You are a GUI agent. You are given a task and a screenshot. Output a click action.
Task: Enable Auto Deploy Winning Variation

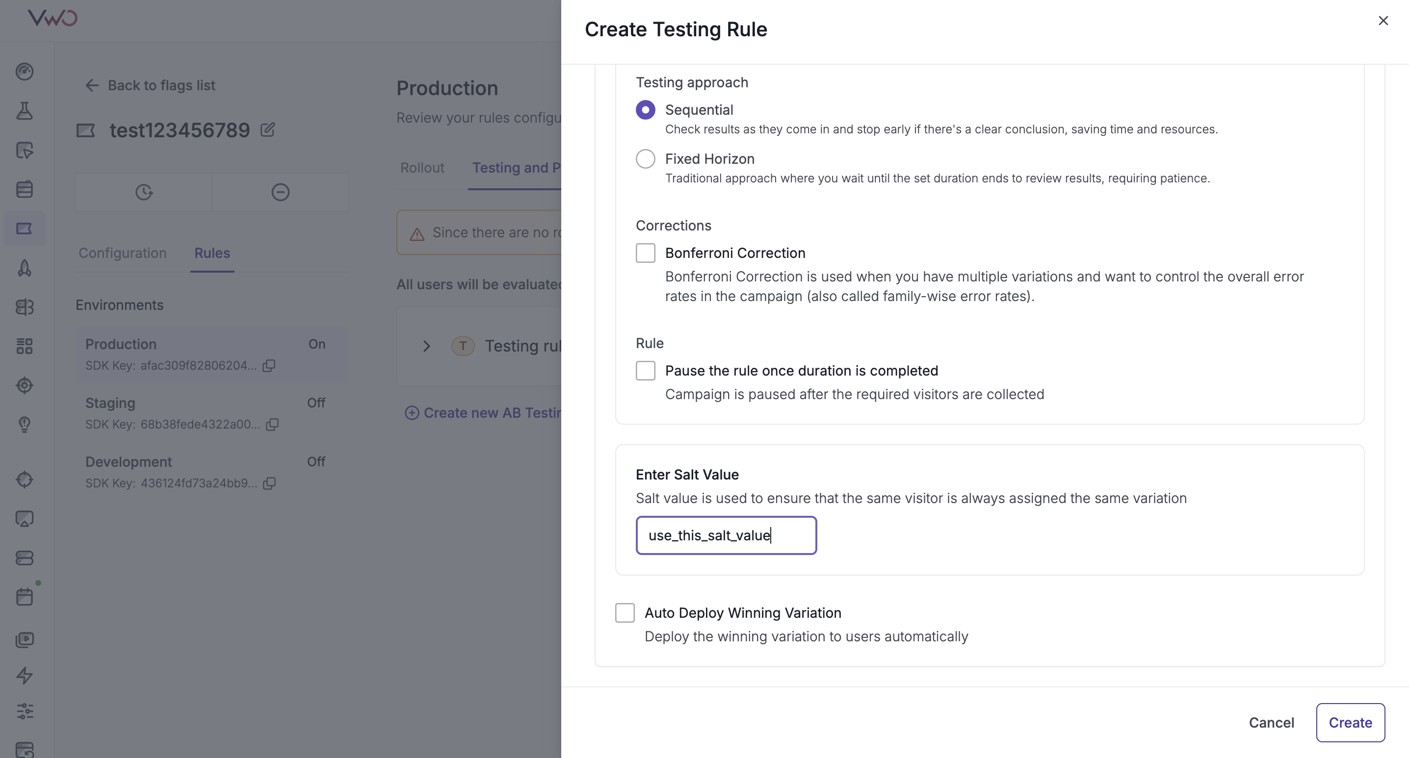pos(625,613)
